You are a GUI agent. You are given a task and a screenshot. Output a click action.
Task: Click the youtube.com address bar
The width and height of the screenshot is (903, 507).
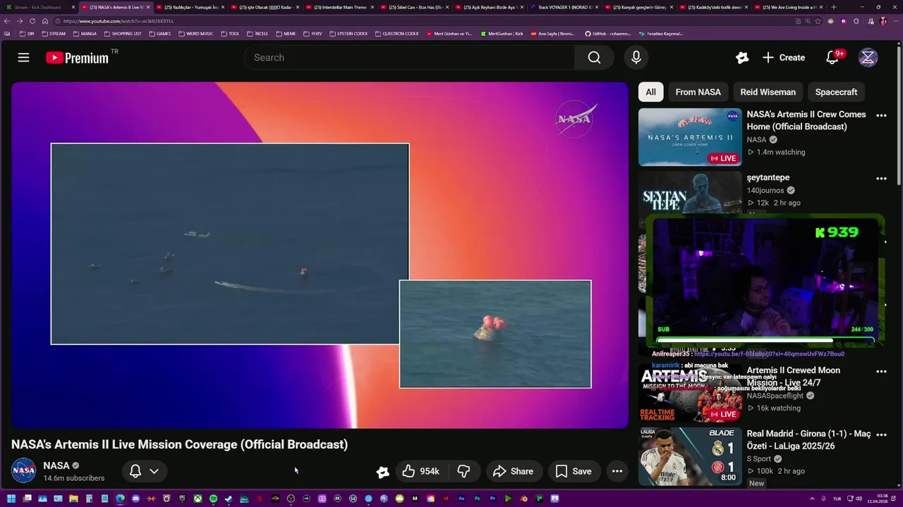[x=423, y=21]
